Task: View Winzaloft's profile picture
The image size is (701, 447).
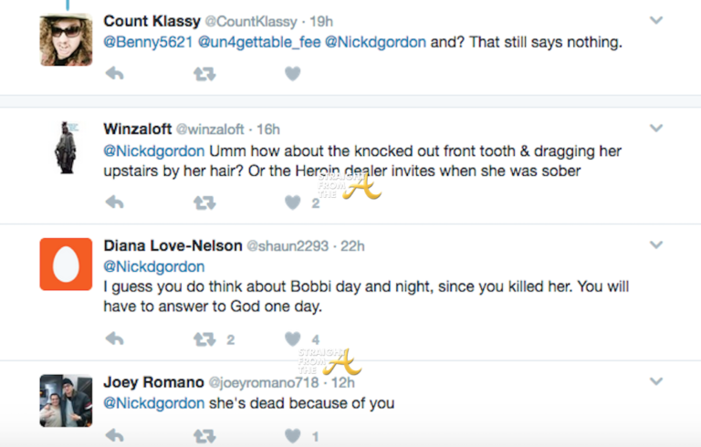Action: pyautogui.click(x=66, y=147)
